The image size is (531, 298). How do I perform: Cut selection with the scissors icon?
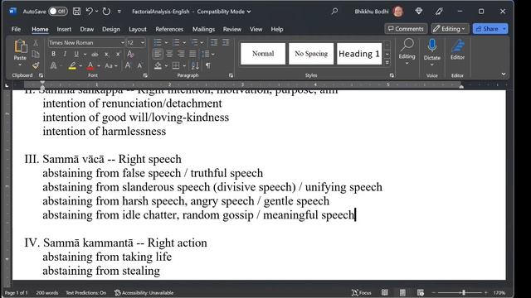pos(36,43)
